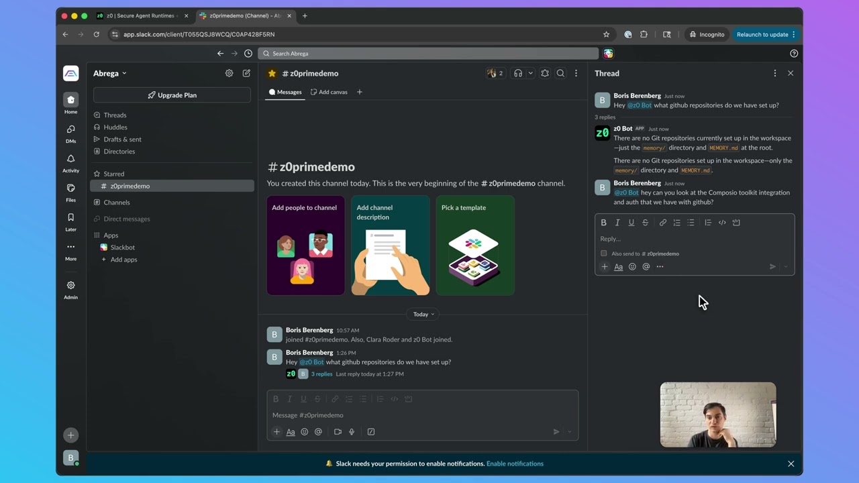This screenshot has height=483, width=859.
Task: Toggle italic in thread reply toolbar
Action: (x=617, y=223)
